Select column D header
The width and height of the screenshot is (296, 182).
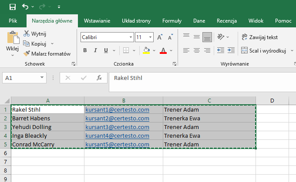point(272,101)
